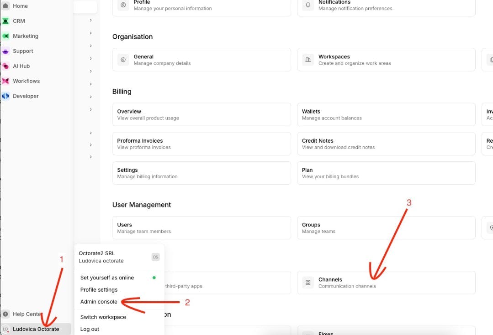Click the Channels grid icon
The image size is (493, 335).
click(308, 283)
